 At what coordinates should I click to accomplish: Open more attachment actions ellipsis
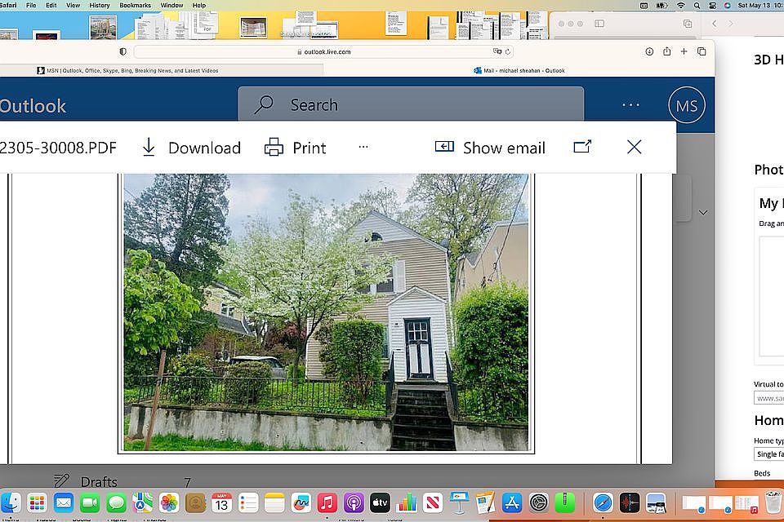(363, 147)
